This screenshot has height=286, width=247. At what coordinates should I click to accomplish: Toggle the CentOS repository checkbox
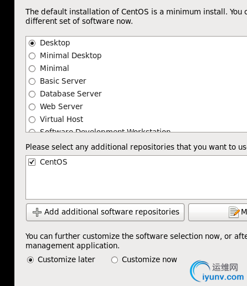pos(32,162)
